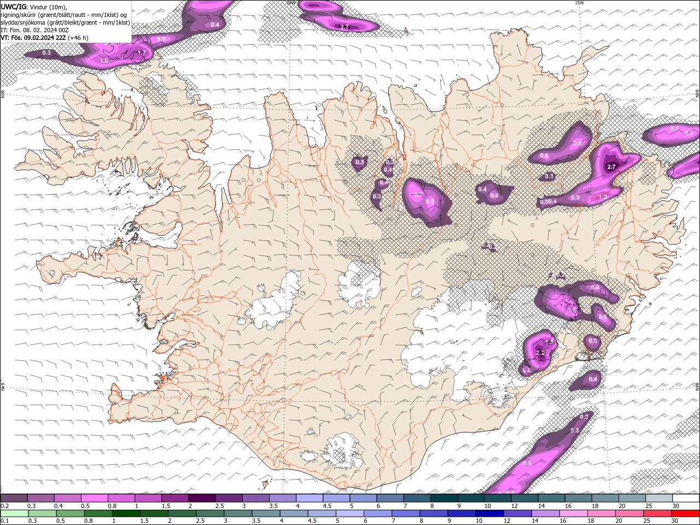
Task: Click the 30 label under the bottom legend row
Action: (674, 521)
